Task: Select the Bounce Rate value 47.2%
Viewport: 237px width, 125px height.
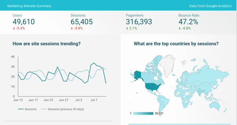Action: coord(188,22)
